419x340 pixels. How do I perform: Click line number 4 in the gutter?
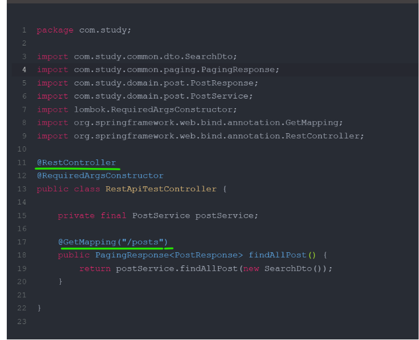(24, 69)
